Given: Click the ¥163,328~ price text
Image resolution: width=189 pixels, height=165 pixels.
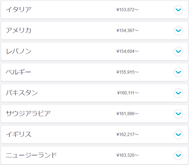Looking at the screenshot, I should pos(127,155).
